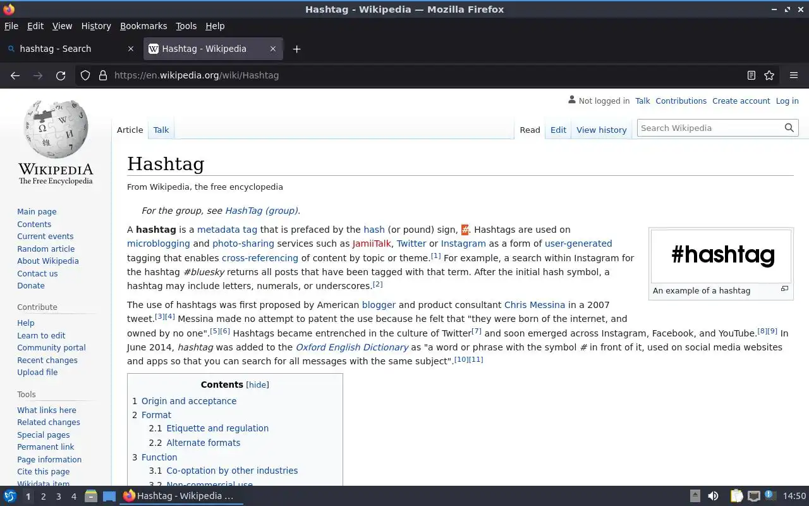809x506 pixels.
Task: Open the Edit tab of the article
Action: coord(558,130)
